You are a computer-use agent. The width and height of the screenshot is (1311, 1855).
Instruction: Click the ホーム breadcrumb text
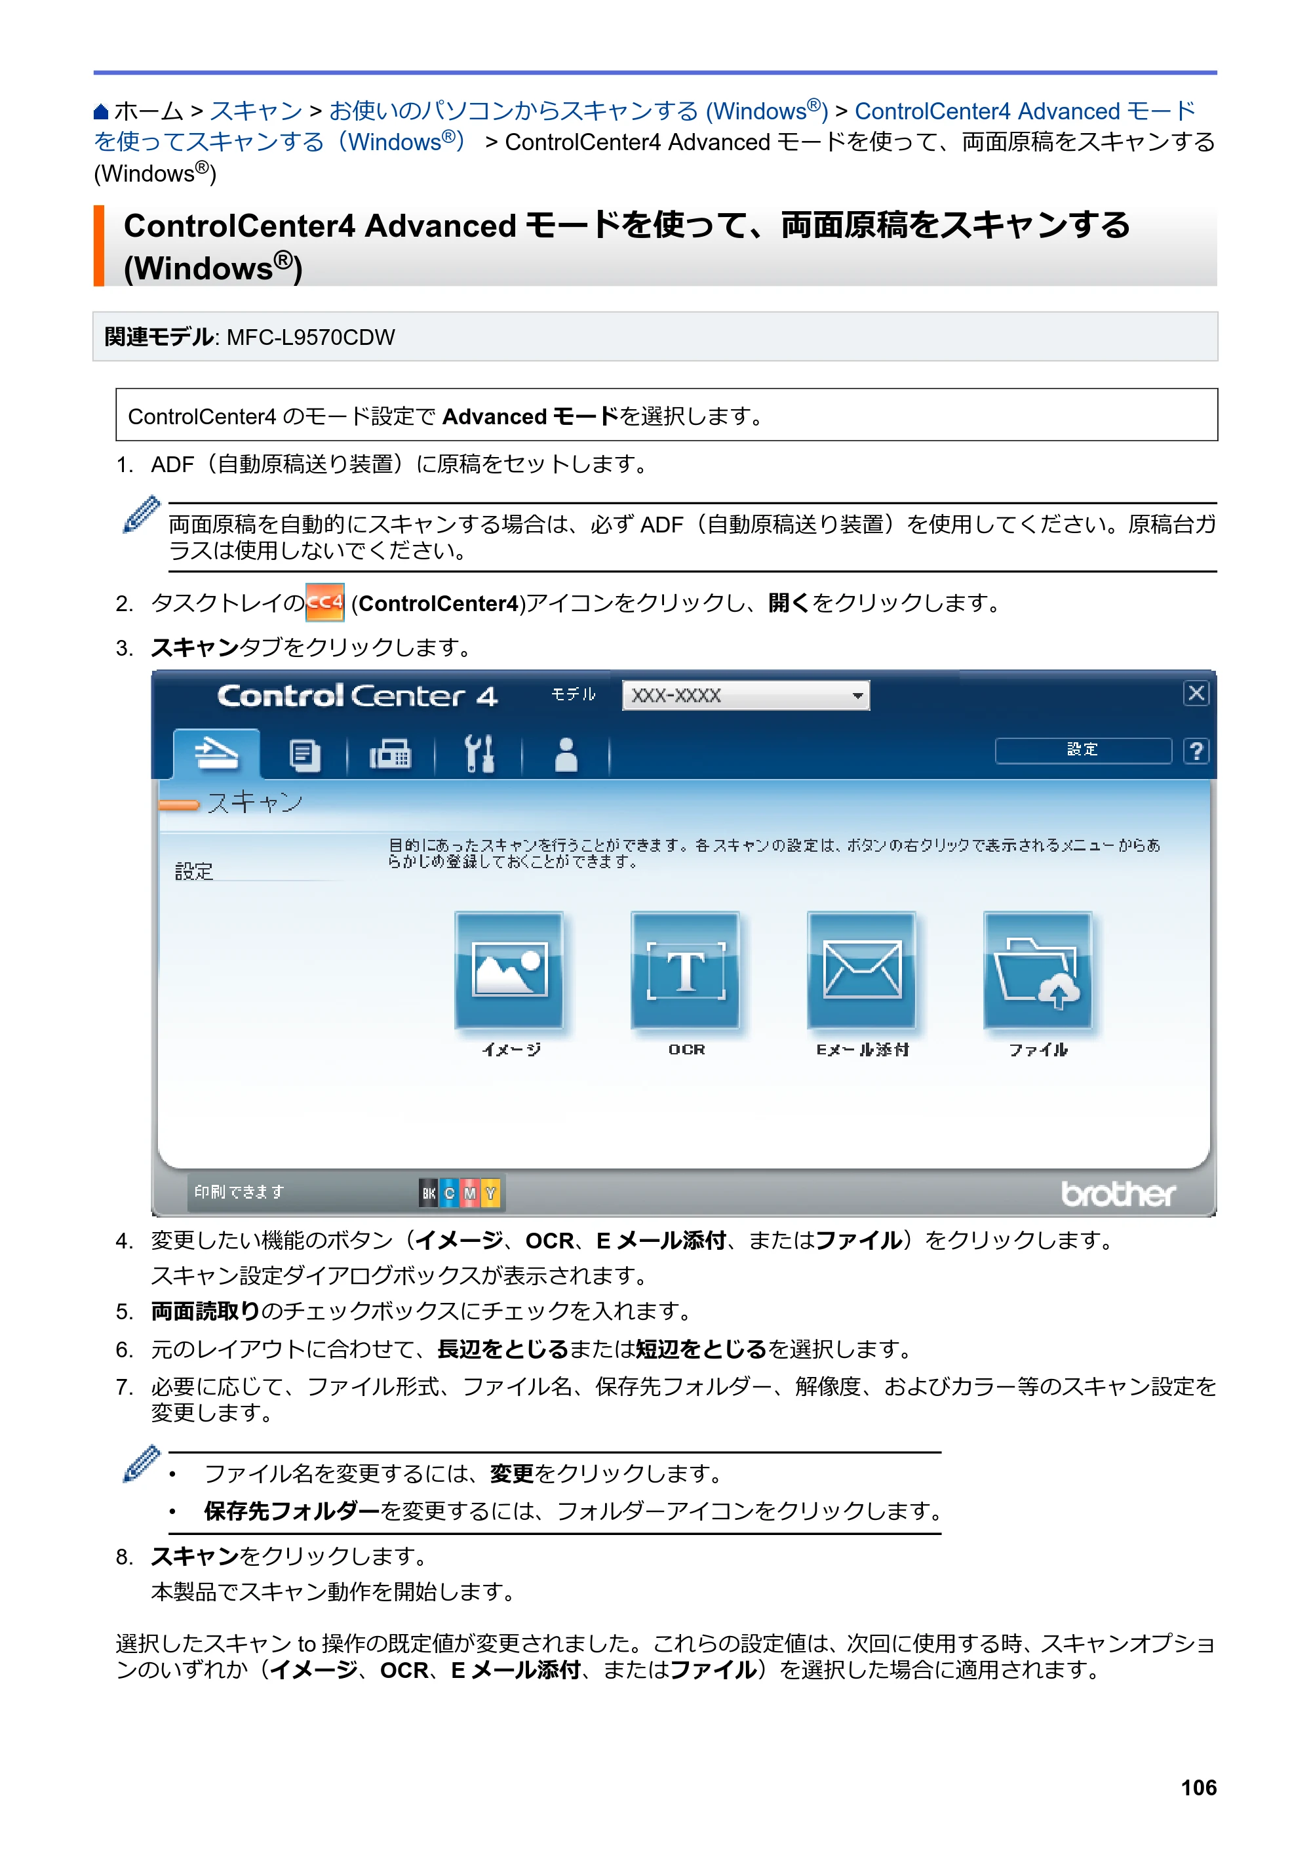149,111
